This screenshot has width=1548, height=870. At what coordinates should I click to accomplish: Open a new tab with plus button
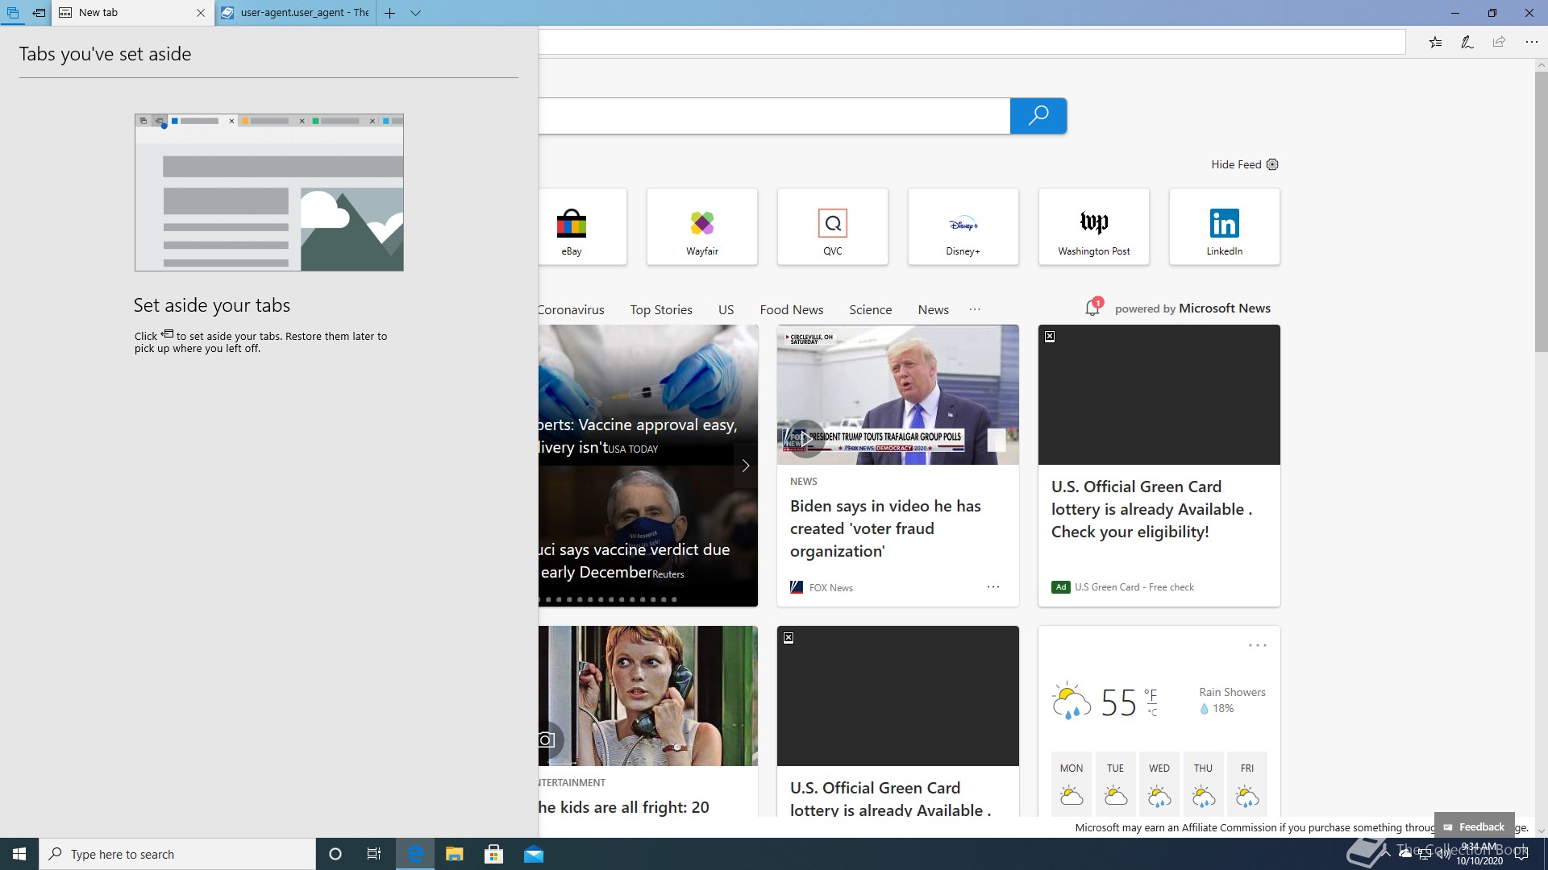click(389, 13)
